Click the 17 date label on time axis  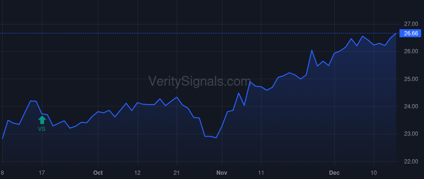click(42, 173)
